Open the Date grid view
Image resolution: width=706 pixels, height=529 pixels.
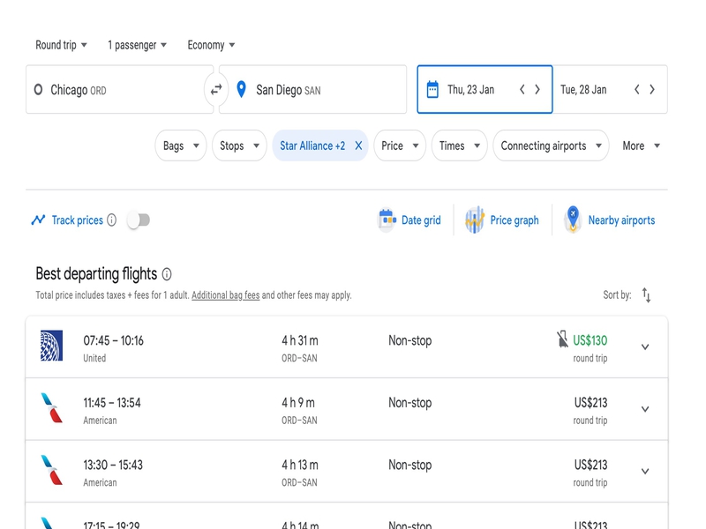pyautogui.click(x=409, y=220)
